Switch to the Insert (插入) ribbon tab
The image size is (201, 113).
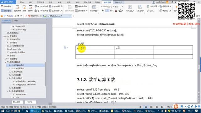point(31,2)
